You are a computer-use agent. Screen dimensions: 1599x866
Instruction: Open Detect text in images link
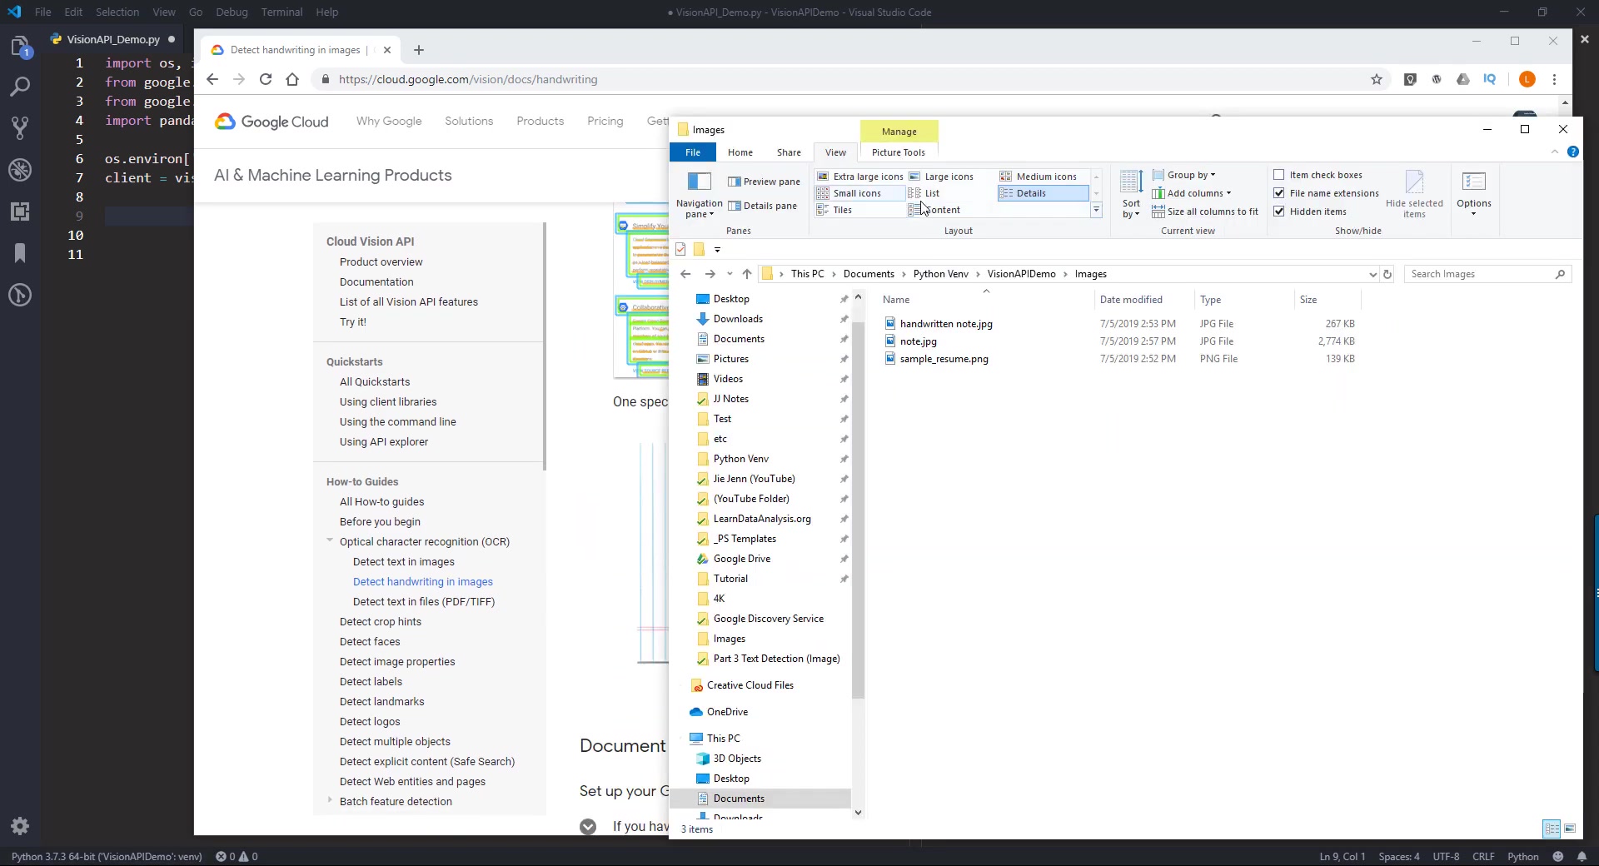pos(403,562)
